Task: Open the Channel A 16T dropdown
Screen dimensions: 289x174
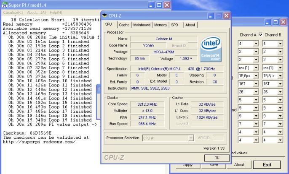Action: pyautogui.click(x=256, y=84)
